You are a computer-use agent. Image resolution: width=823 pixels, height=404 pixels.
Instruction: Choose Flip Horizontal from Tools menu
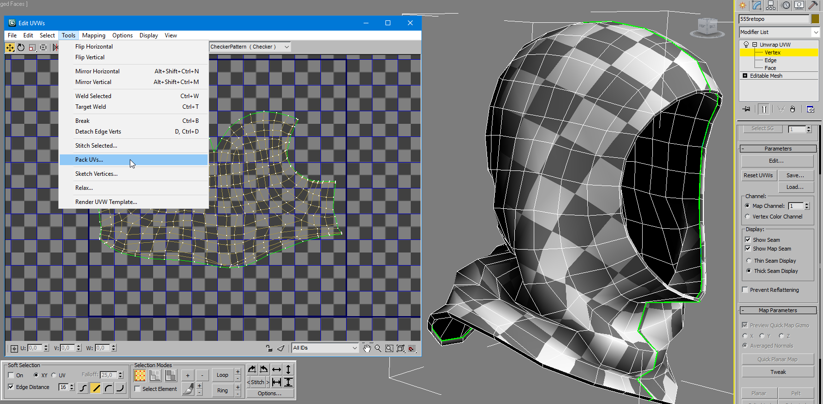[x=134, y=47]
